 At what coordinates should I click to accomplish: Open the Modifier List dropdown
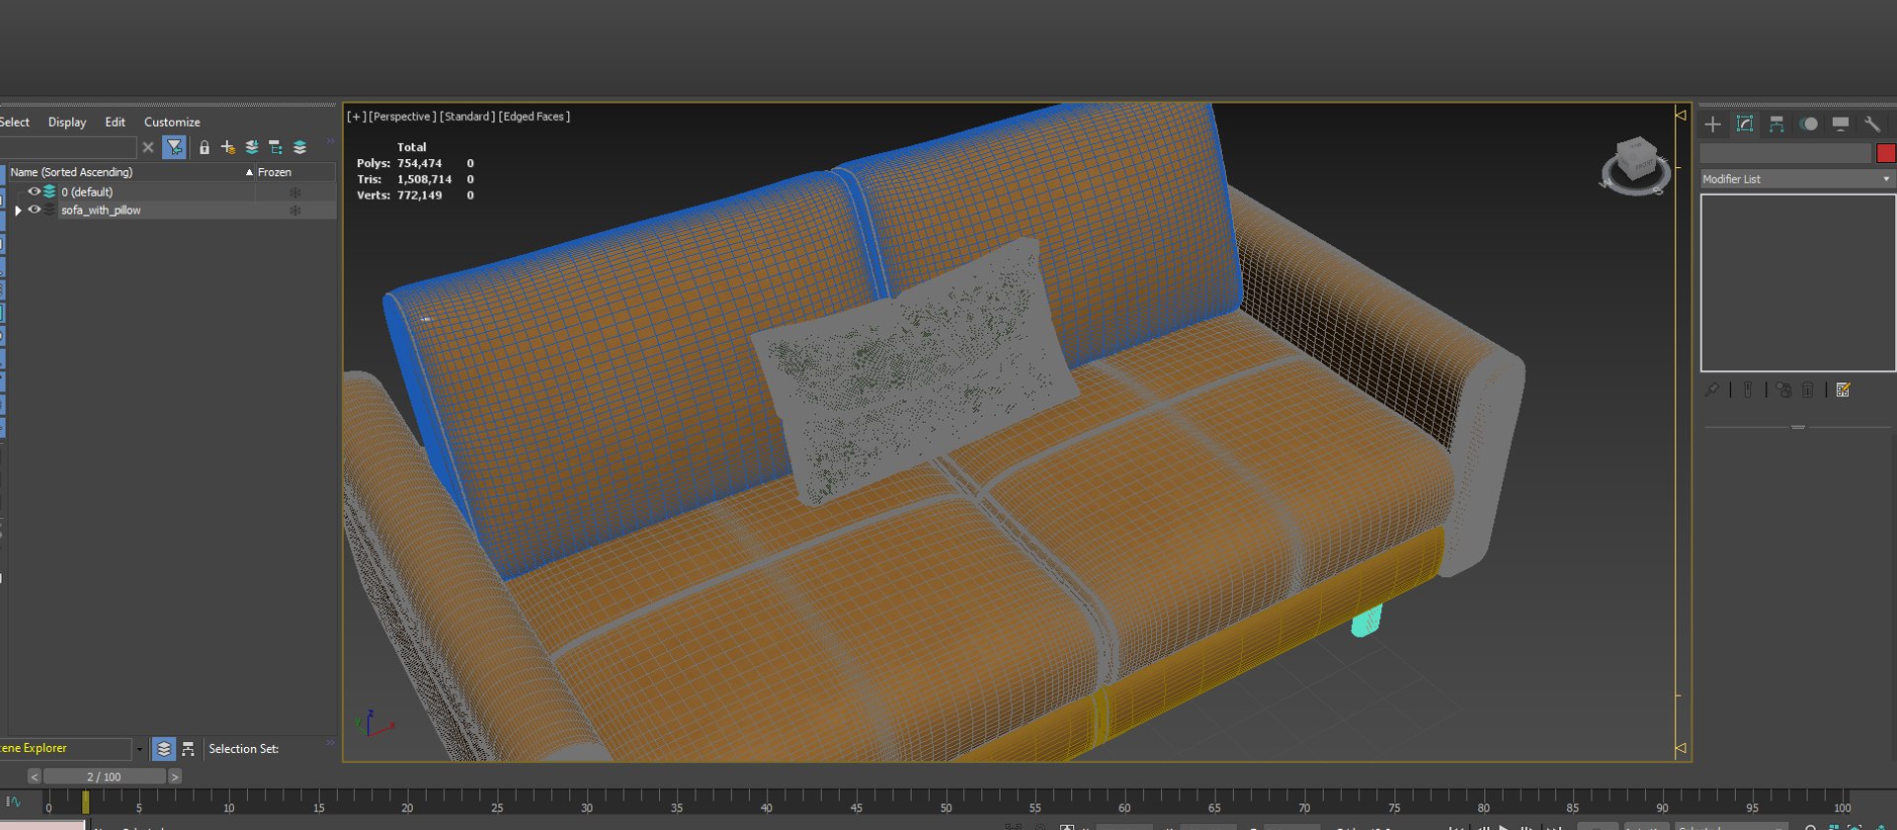1797,179
